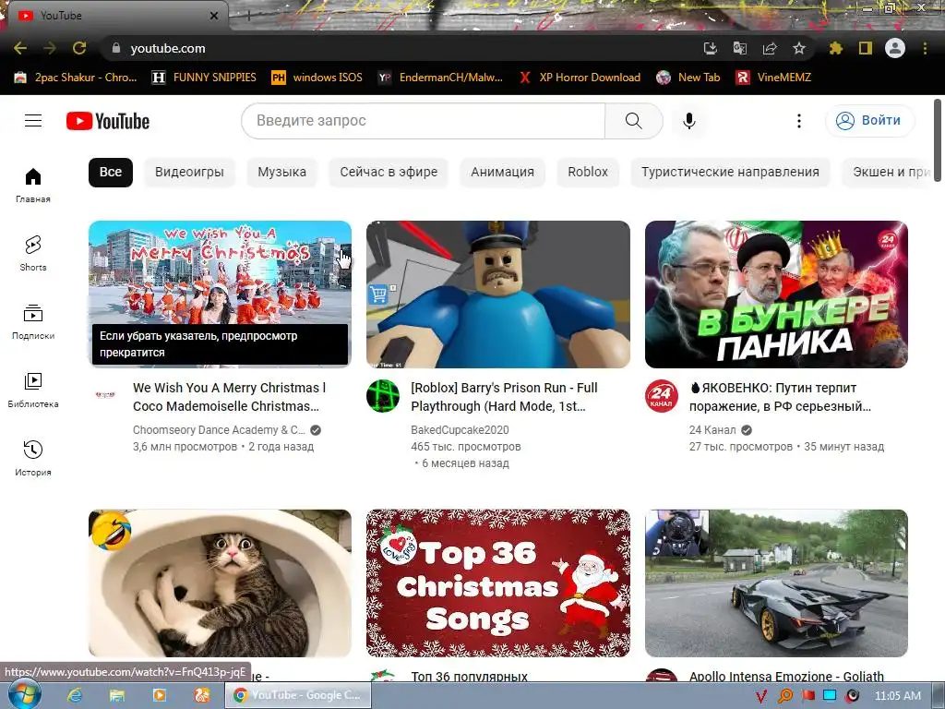Screen dimensions: 945x709
Task: Click the YouTube logo
Action: [108, 121]
